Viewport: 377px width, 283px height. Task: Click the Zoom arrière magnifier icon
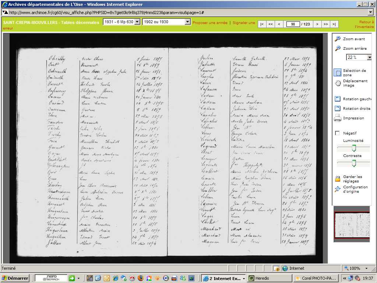click(338, 48)
